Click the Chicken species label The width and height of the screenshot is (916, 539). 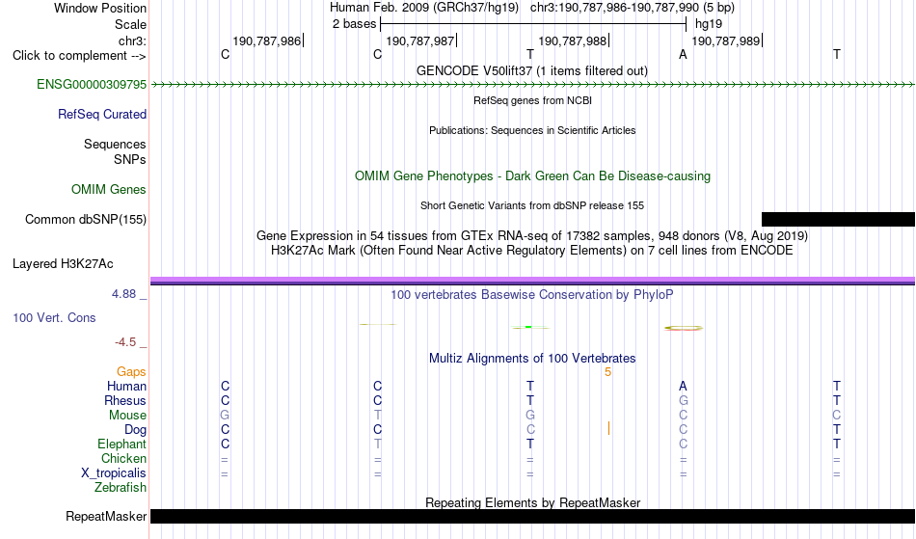pyautogui.click(x=123, y=459)
